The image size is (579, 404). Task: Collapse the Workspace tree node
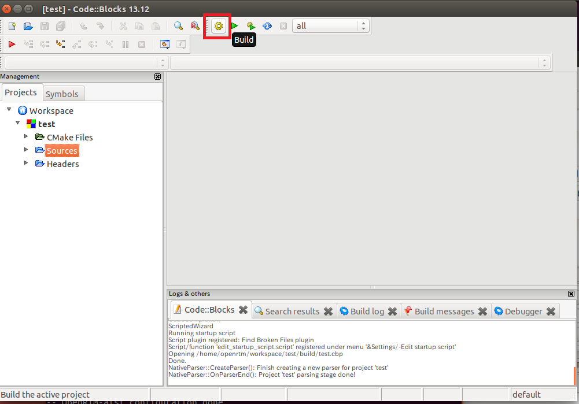tap(9, 110)
